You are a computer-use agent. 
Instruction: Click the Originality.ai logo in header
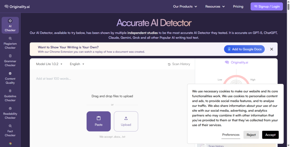[17, 7]
